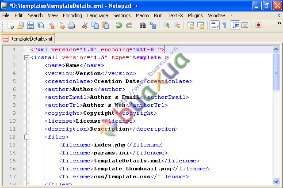Click line number 5 in the margin
This screenshot has height=188, width=283.
pos(14,81)
